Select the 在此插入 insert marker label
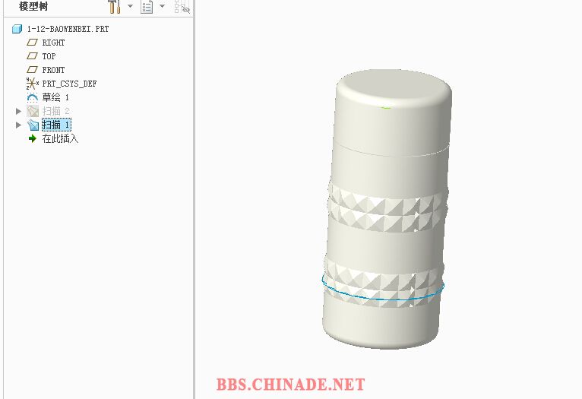Screen dimensions: 582x399 tap(60, 139)
